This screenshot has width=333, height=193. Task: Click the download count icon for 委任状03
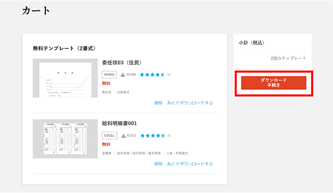(123, 75)
